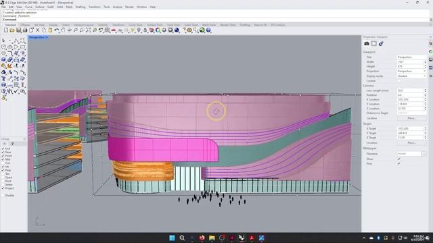Select the circle tool in the left toolbar
This screenshot has width=433, height=243.
(3, 47)
